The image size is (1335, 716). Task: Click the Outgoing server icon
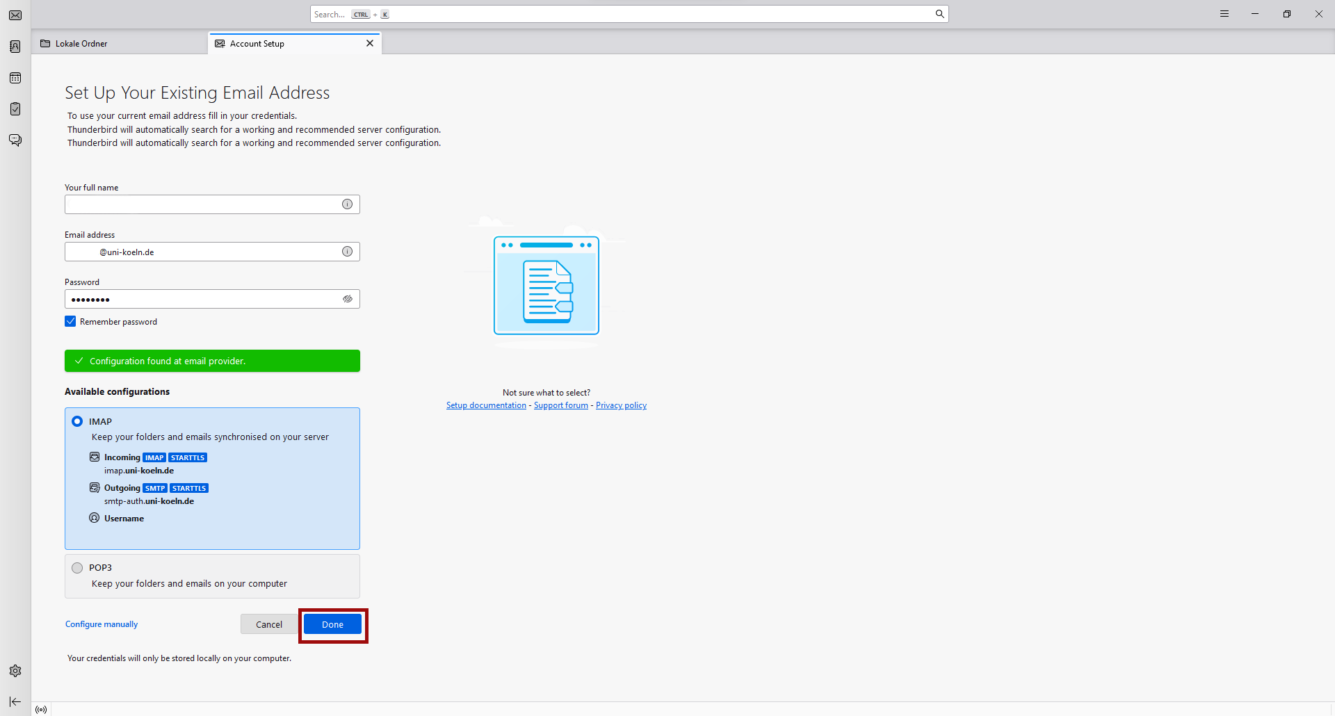click(95, 487)
